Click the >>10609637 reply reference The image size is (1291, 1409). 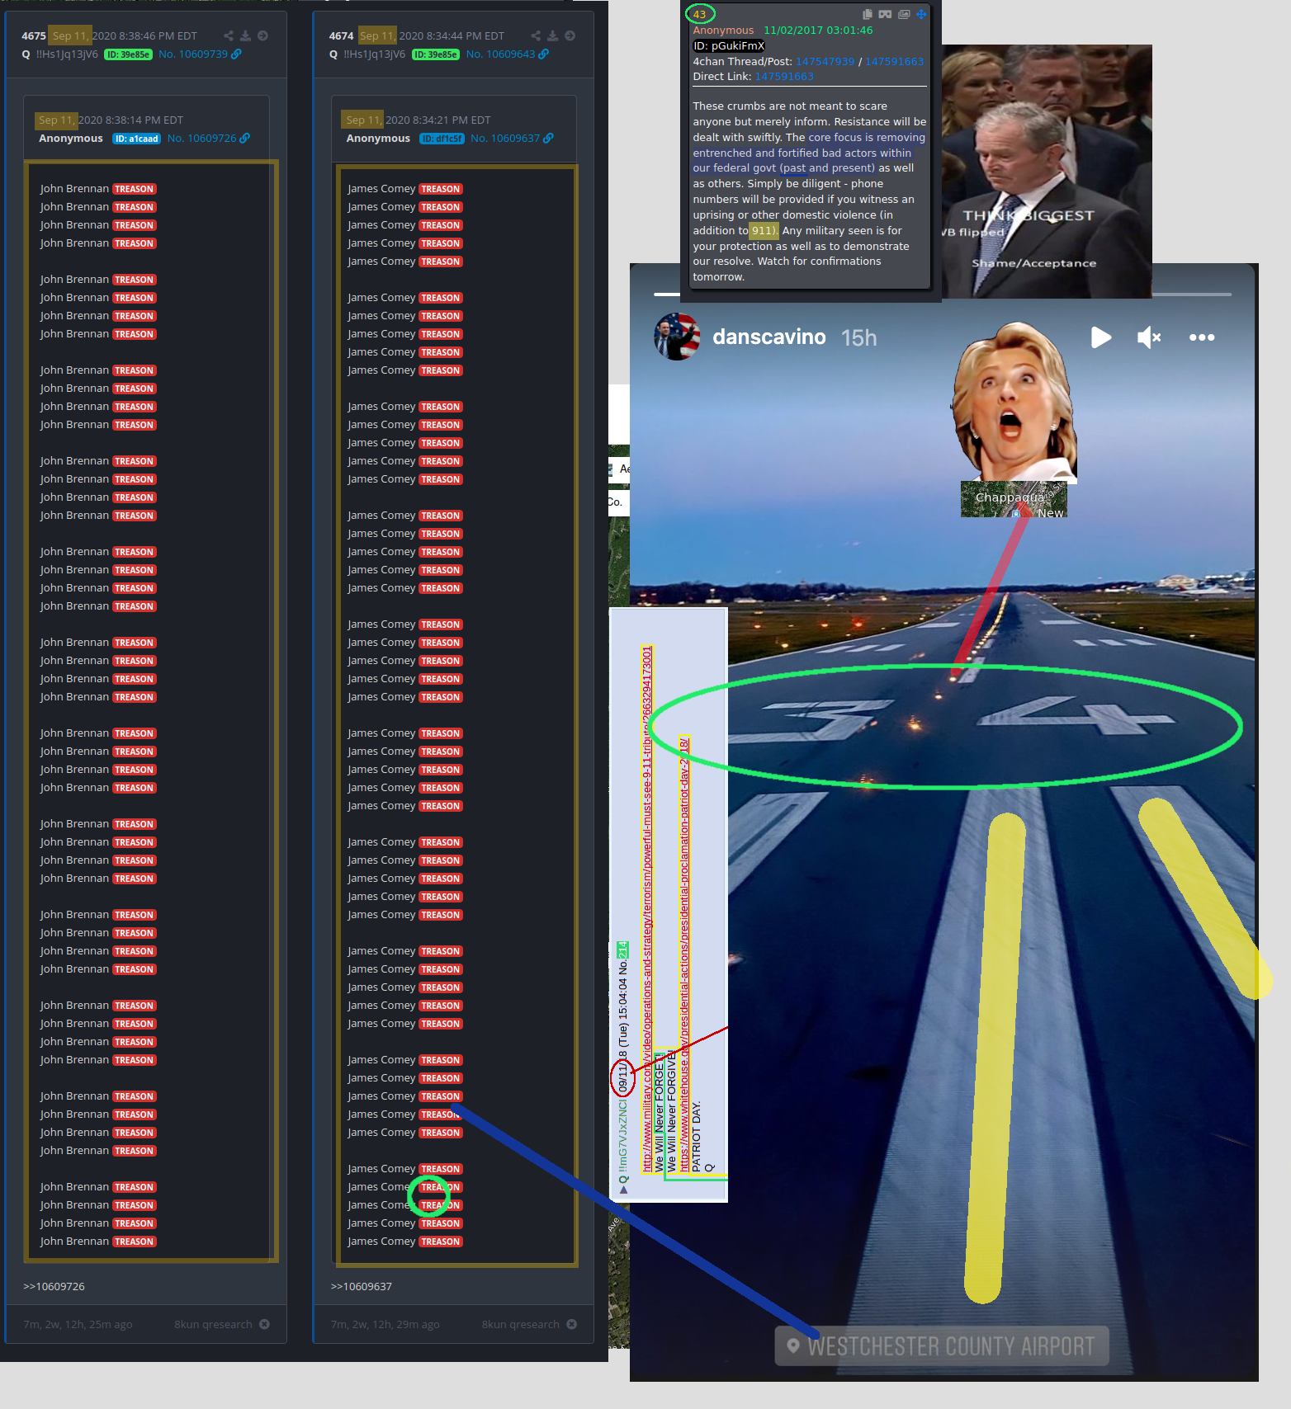tap(362, 1286)
